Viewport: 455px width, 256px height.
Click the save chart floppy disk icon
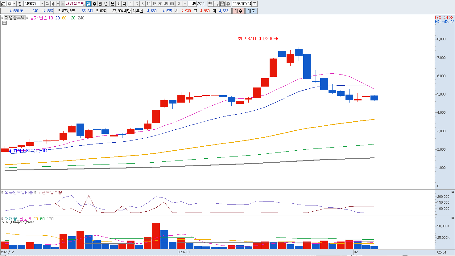[x=222, y=4]
